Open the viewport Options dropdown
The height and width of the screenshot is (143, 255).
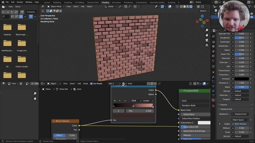pos(204,11)
